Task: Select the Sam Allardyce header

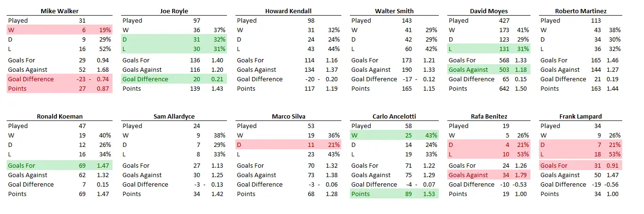Action: (174, 116)
